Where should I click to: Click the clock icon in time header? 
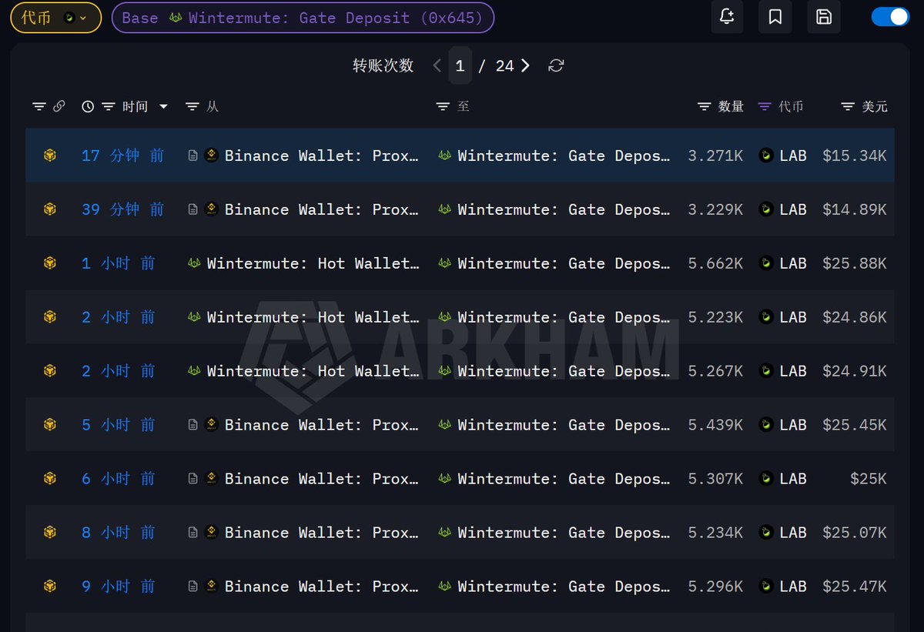88,107
